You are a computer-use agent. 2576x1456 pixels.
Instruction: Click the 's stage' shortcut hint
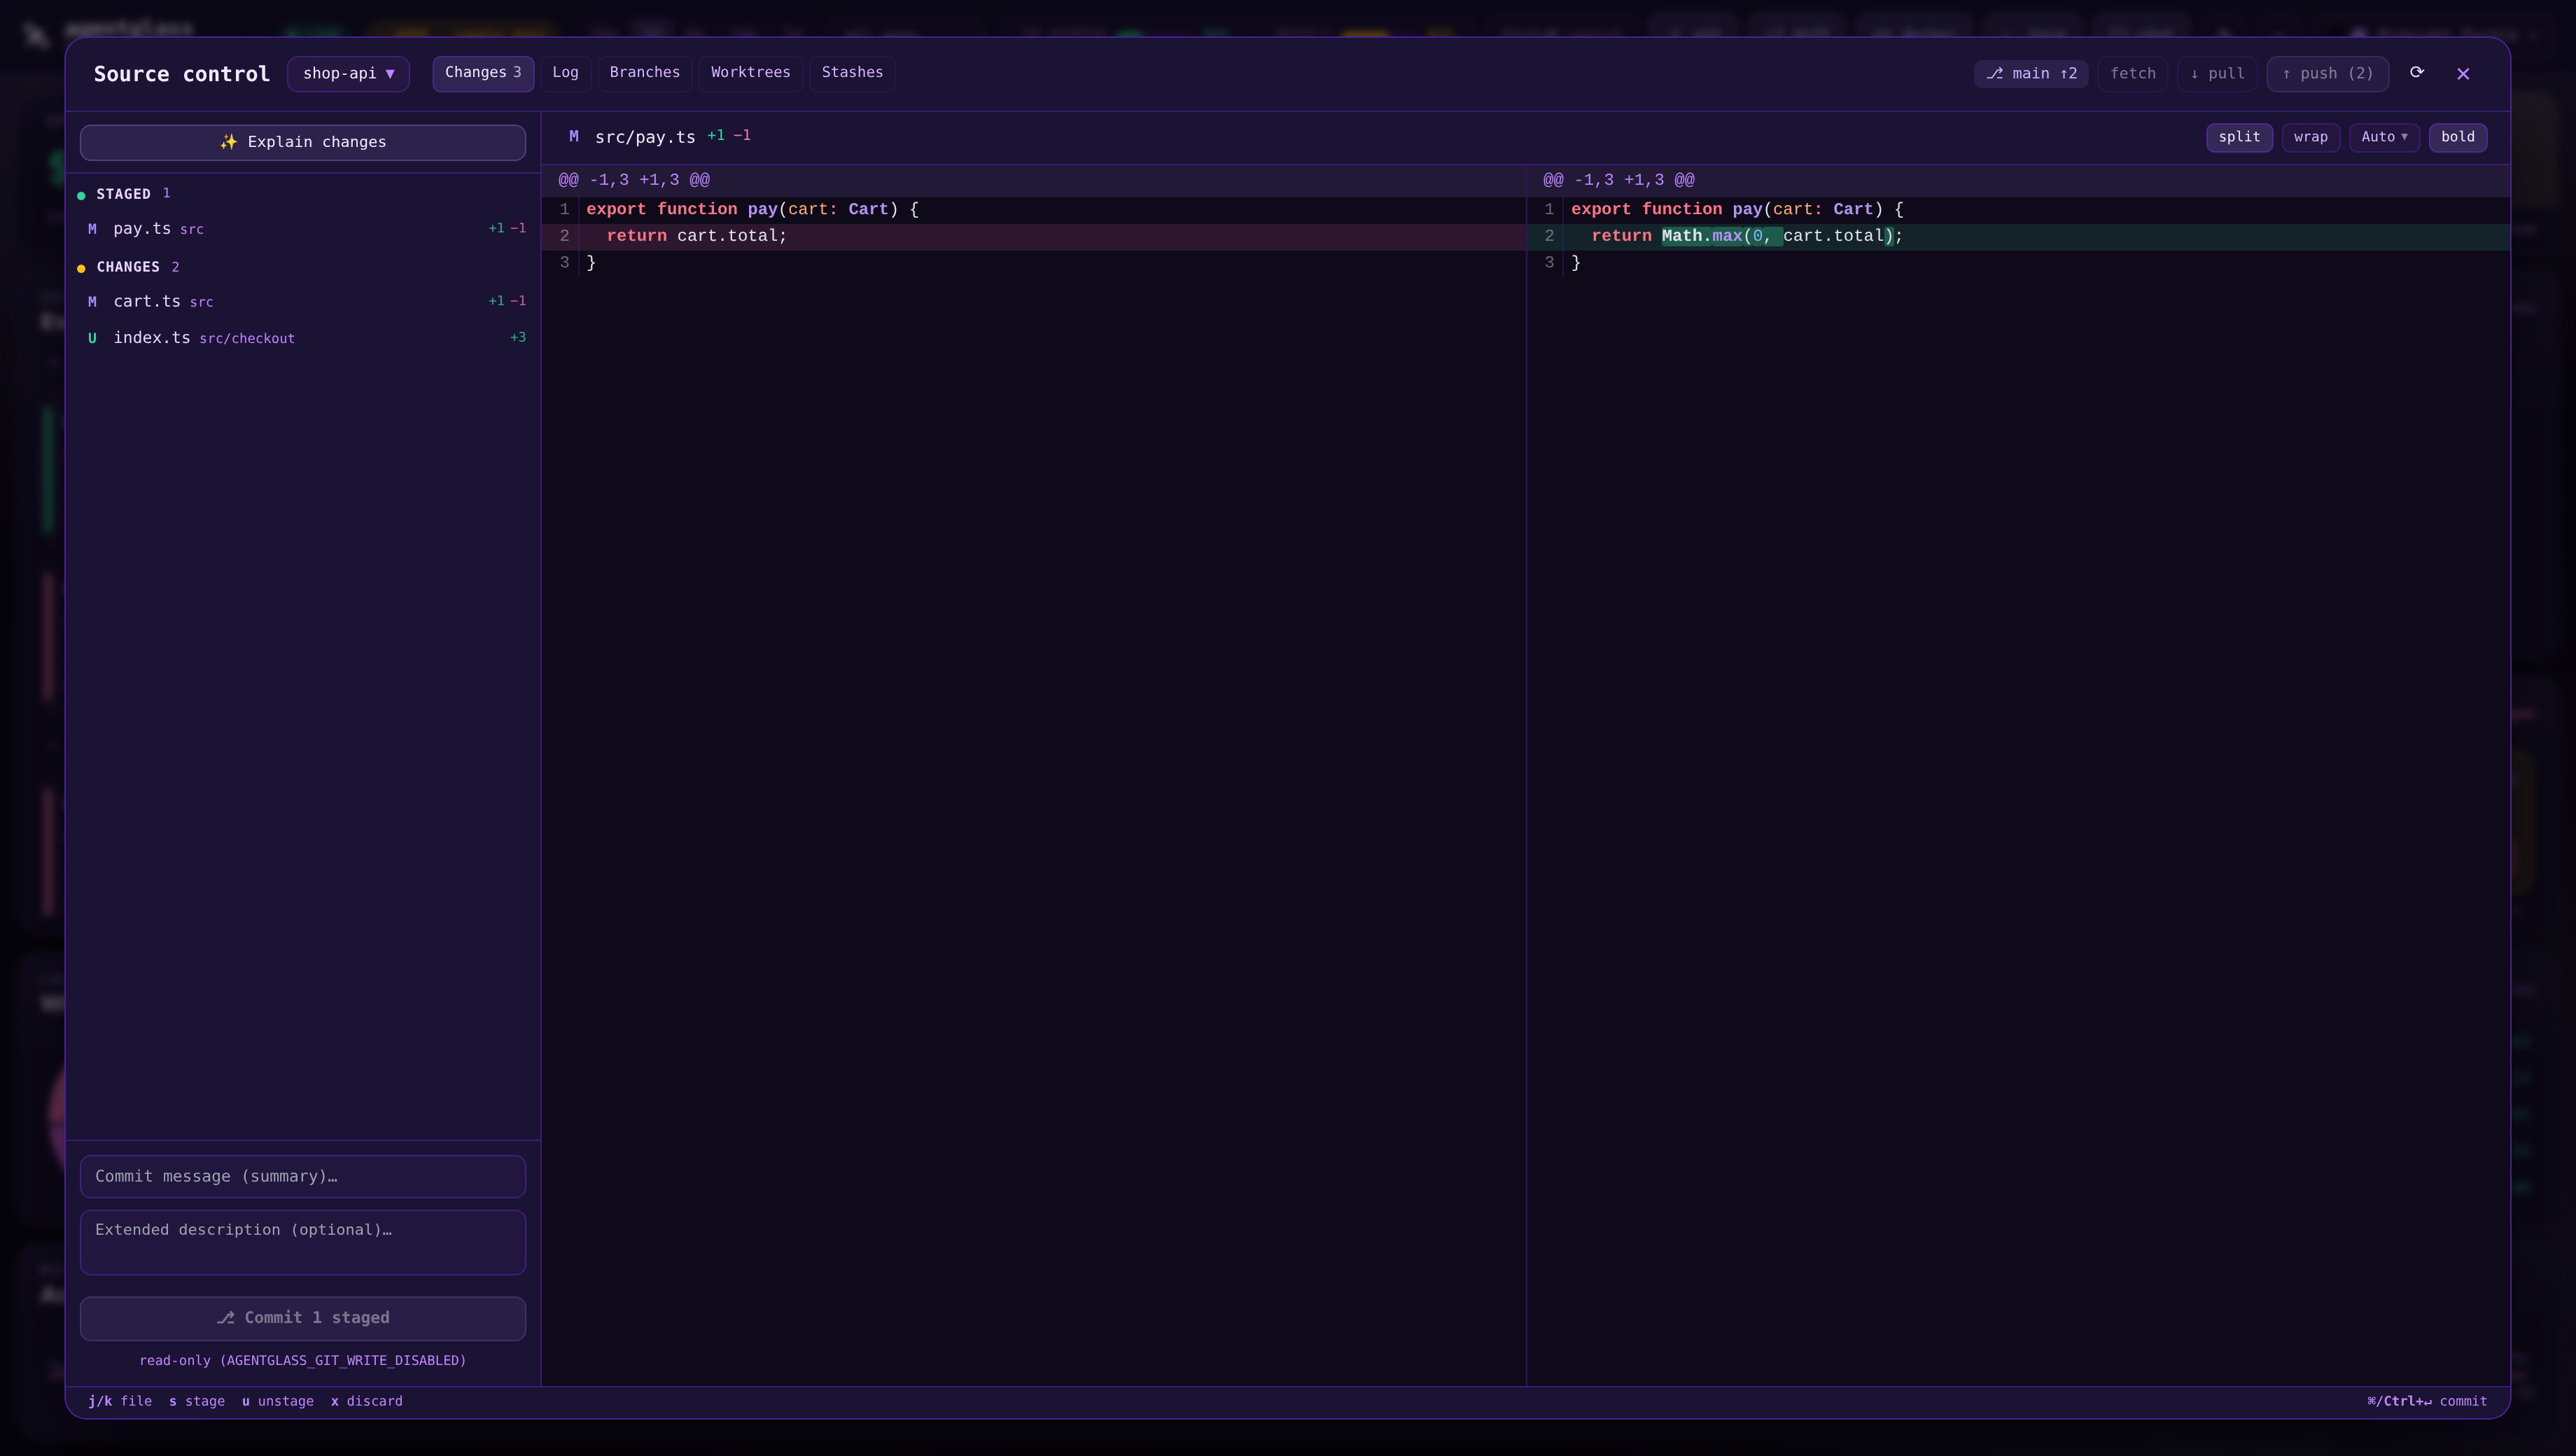point(197,1401)
